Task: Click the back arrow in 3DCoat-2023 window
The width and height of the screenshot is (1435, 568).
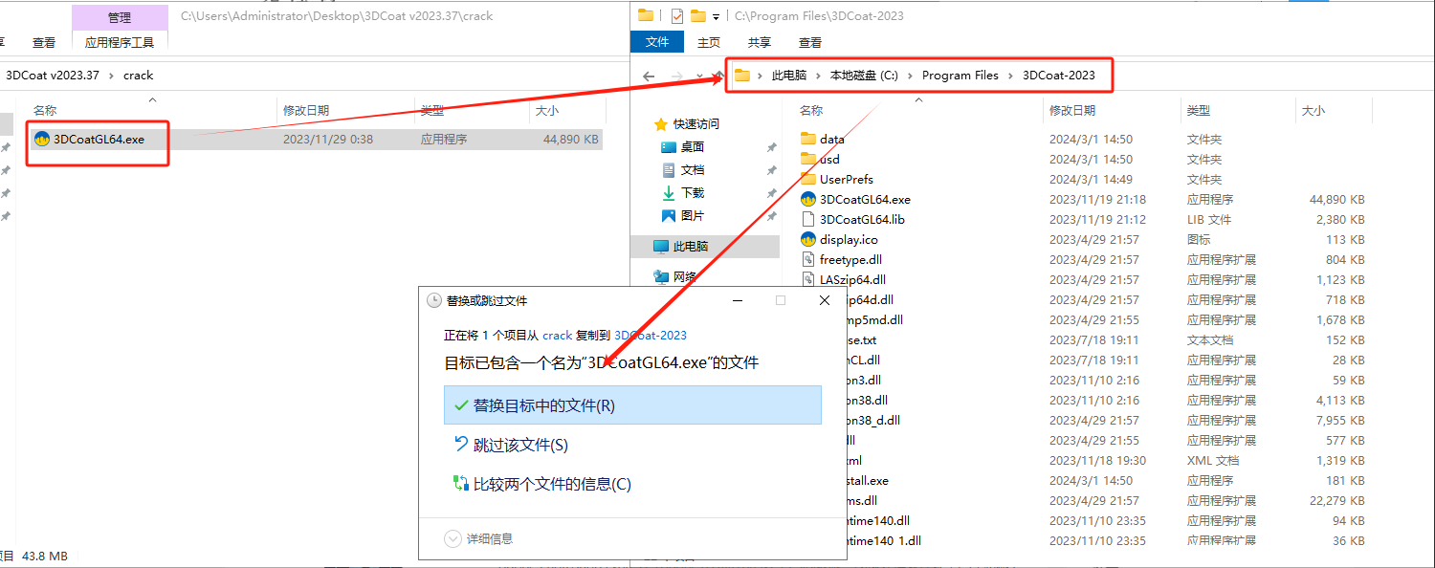Action: click(649, 76)
